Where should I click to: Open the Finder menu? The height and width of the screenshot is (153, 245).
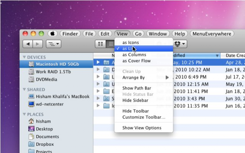coord(70,34)
